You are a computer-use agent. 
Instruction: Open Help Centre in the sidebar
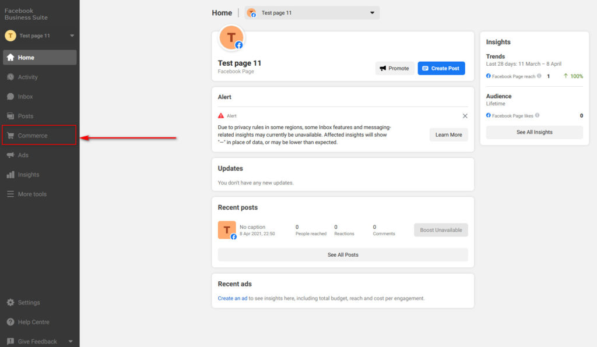click(x=40, y=322)
